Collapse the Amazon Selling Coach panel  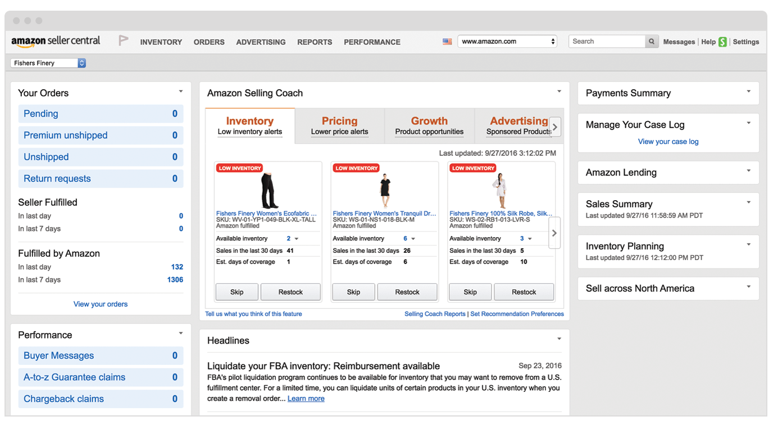tap(559, 91)
